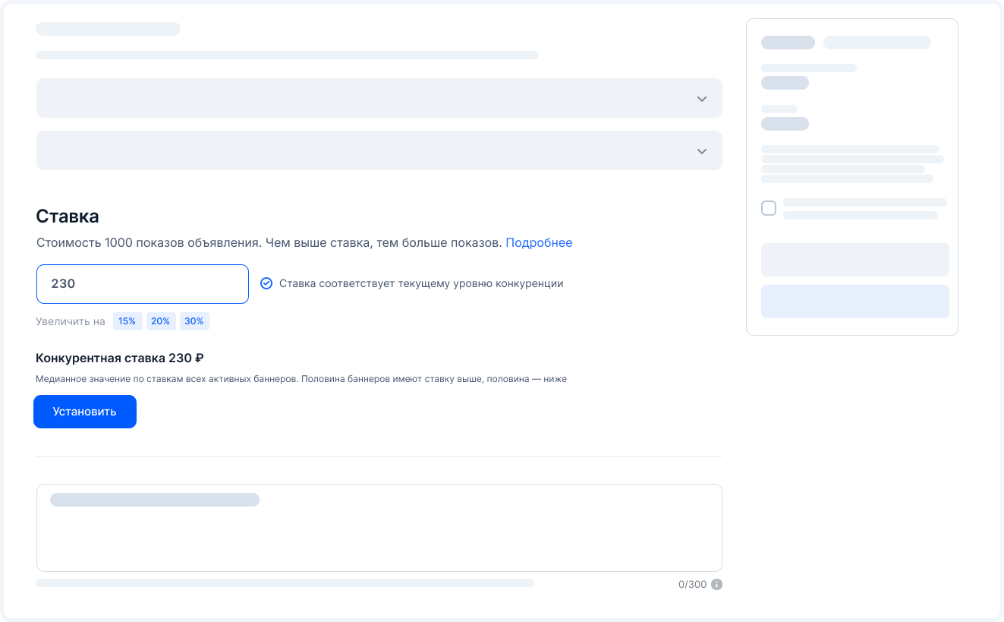The image size is (1004, 622).
Task: Click the chevron on the second collapsed section
Action: (x=700, y=150)
